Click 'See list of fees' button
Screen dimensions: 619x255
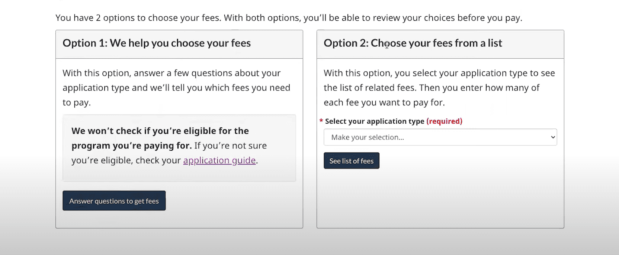[351, 161]
